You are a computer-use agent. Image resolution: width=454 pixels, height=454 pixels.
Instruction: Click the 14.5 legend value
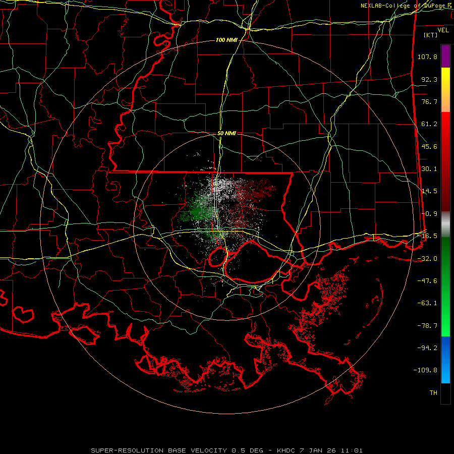pyautogui.click(x=429, y=191)
